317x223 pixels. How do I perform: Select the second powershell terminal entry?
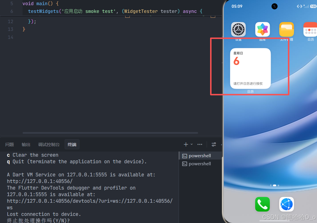[x=200, y=164]
